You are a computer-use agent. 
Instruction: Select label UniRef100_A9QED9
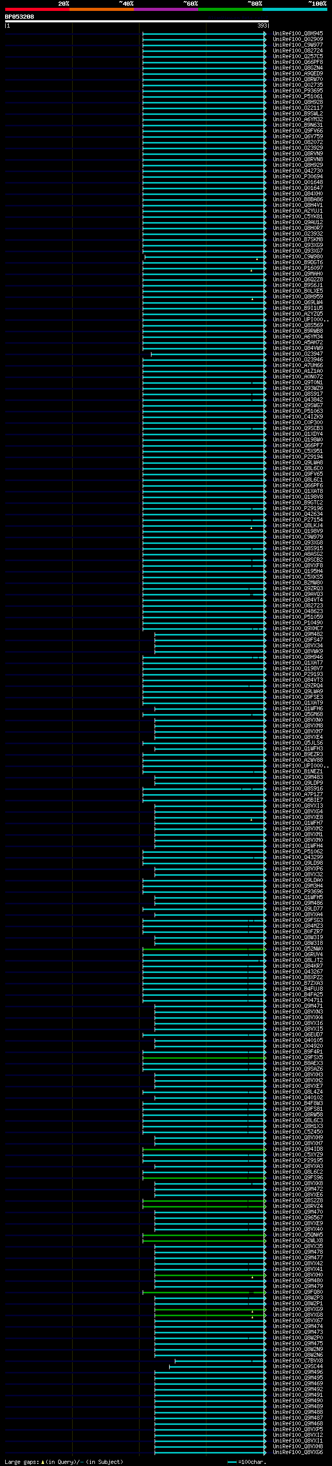pyautogui.click(x=298, y=73)
